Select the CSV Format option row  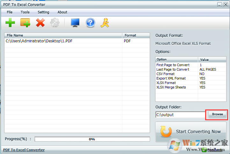tap(191, 74)
